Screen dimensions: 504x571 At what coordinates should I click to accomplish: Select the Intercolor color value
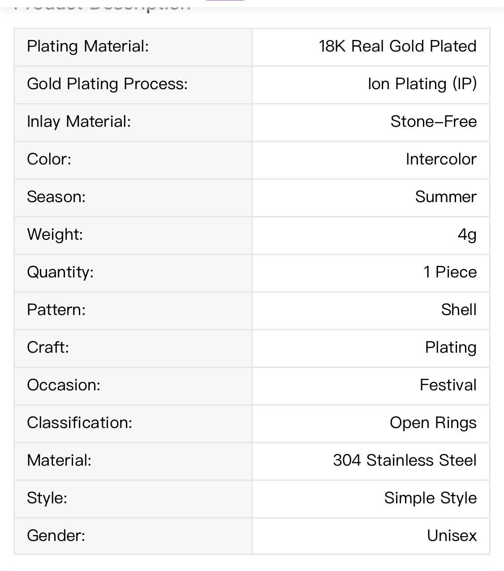point(441,159)
